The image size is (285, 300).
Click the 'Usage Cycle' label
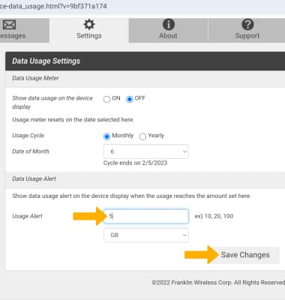pyautogui.click(x=28, y=136)
